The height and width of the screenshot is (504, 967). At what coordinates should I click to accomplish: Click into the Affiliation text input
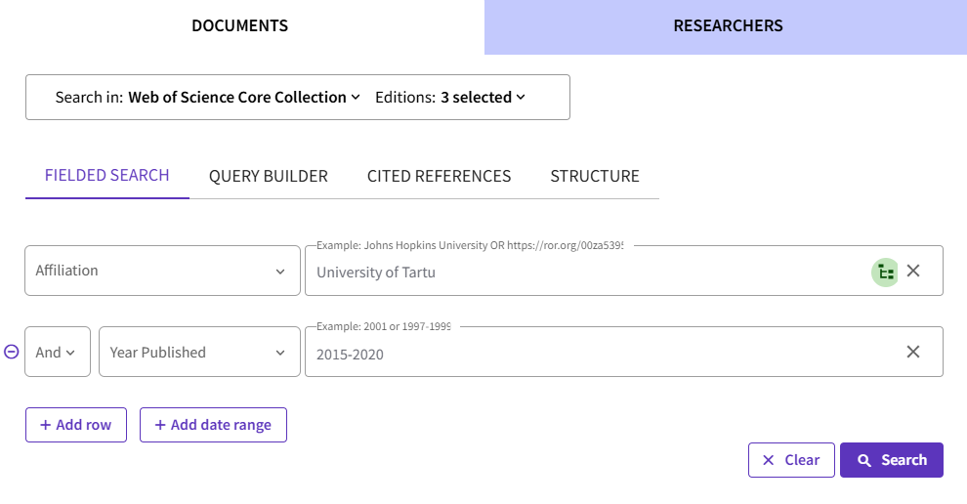tap(586, 273)
